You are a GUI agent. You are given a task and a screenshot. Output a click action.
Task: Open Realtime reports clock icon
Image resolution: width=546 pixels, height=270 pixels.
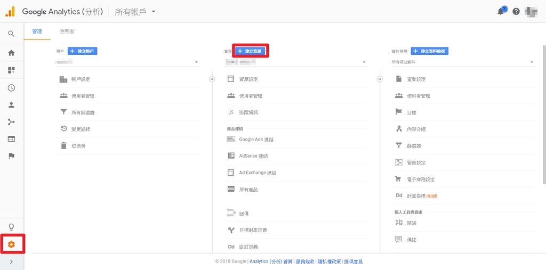pos(11,88)
